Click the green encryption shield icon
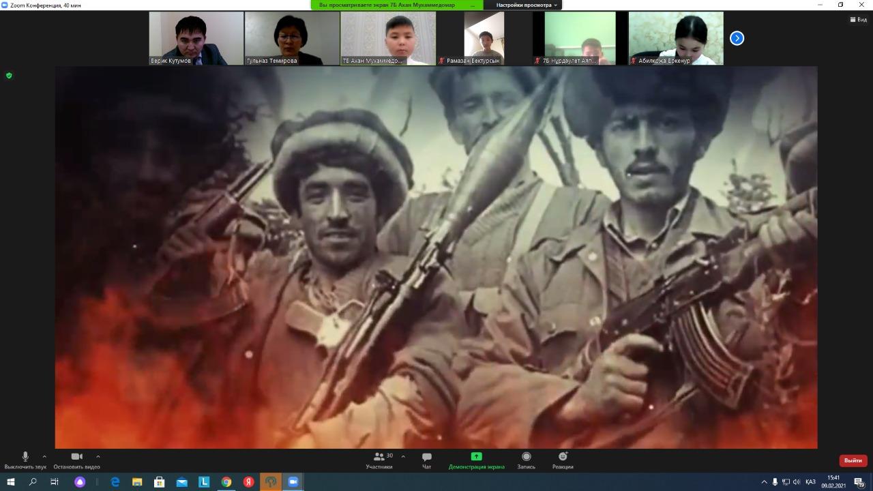 [9, 76]
